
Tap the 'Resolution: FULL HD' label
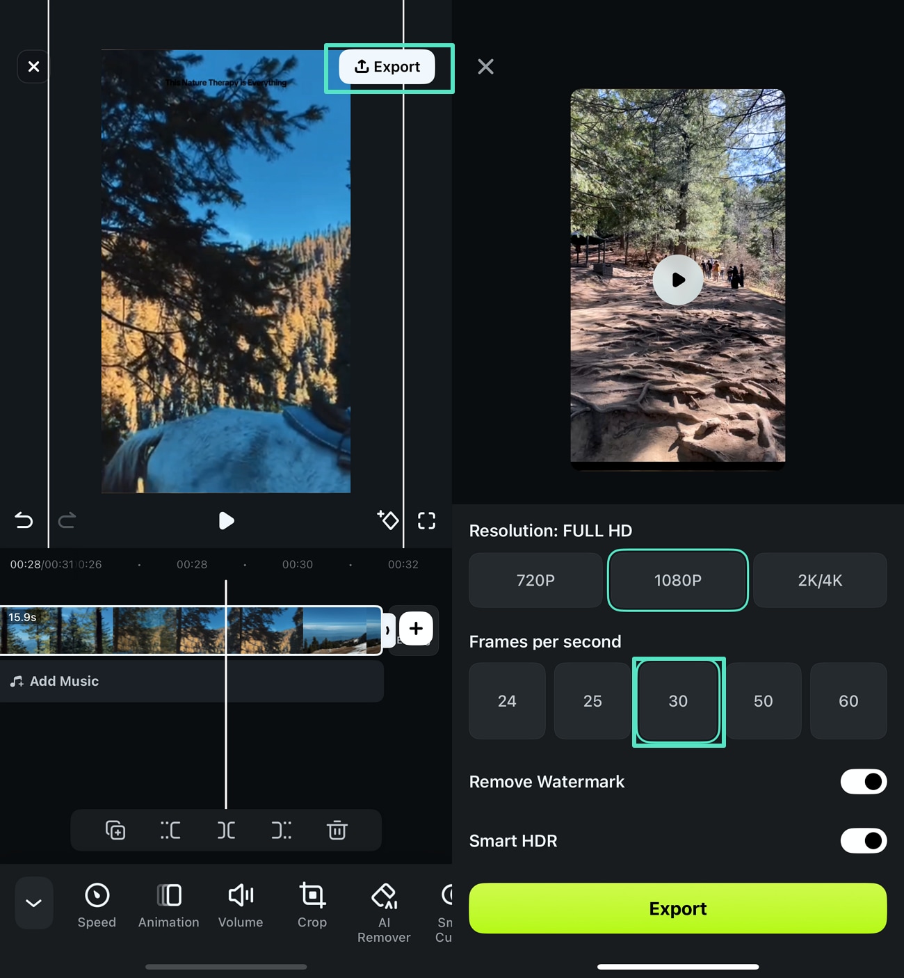[x=551, y=531]
